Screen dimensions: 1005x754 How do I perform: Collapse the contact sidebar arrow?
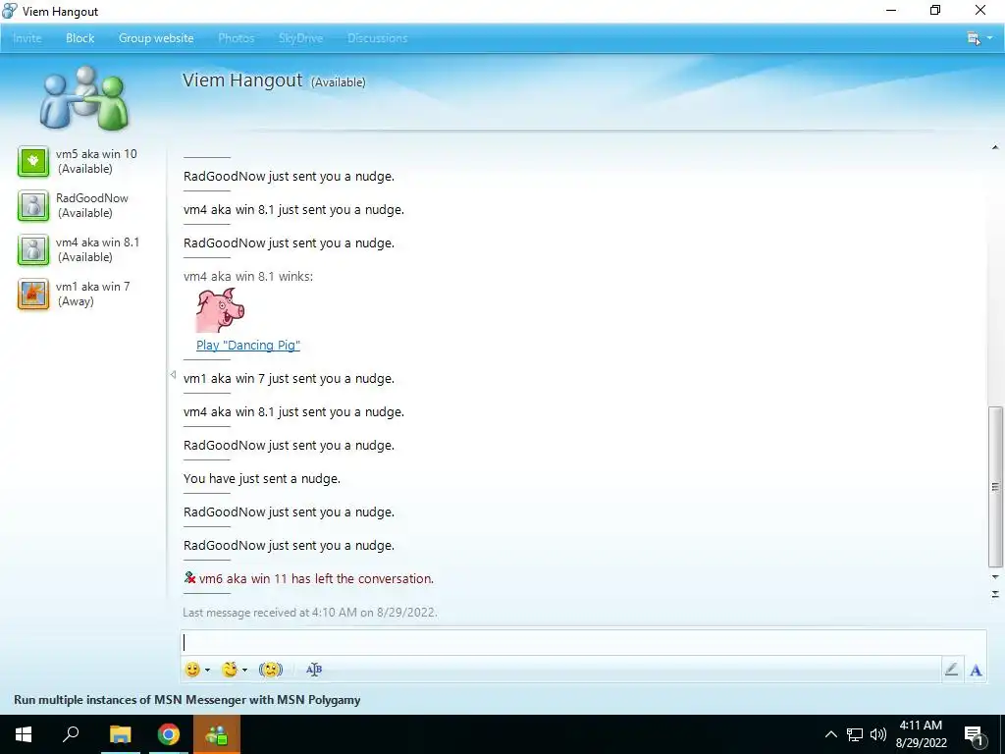pyautogui.click(x=173, y=374)
